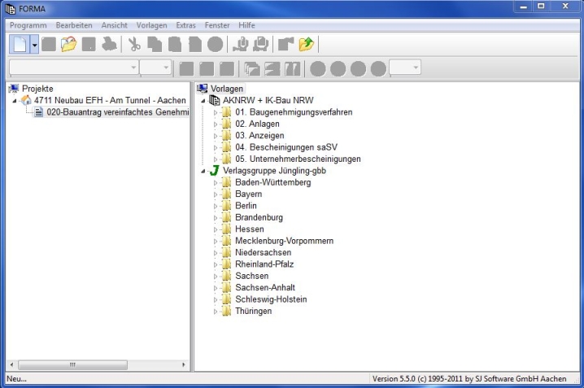Click the printer icon in toolbar

[x=108, y=46]
